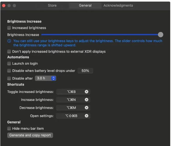Click the Brightness Increase slider knob
The width and height of the screenshot is (171, 146).
(x=161, y=35)
